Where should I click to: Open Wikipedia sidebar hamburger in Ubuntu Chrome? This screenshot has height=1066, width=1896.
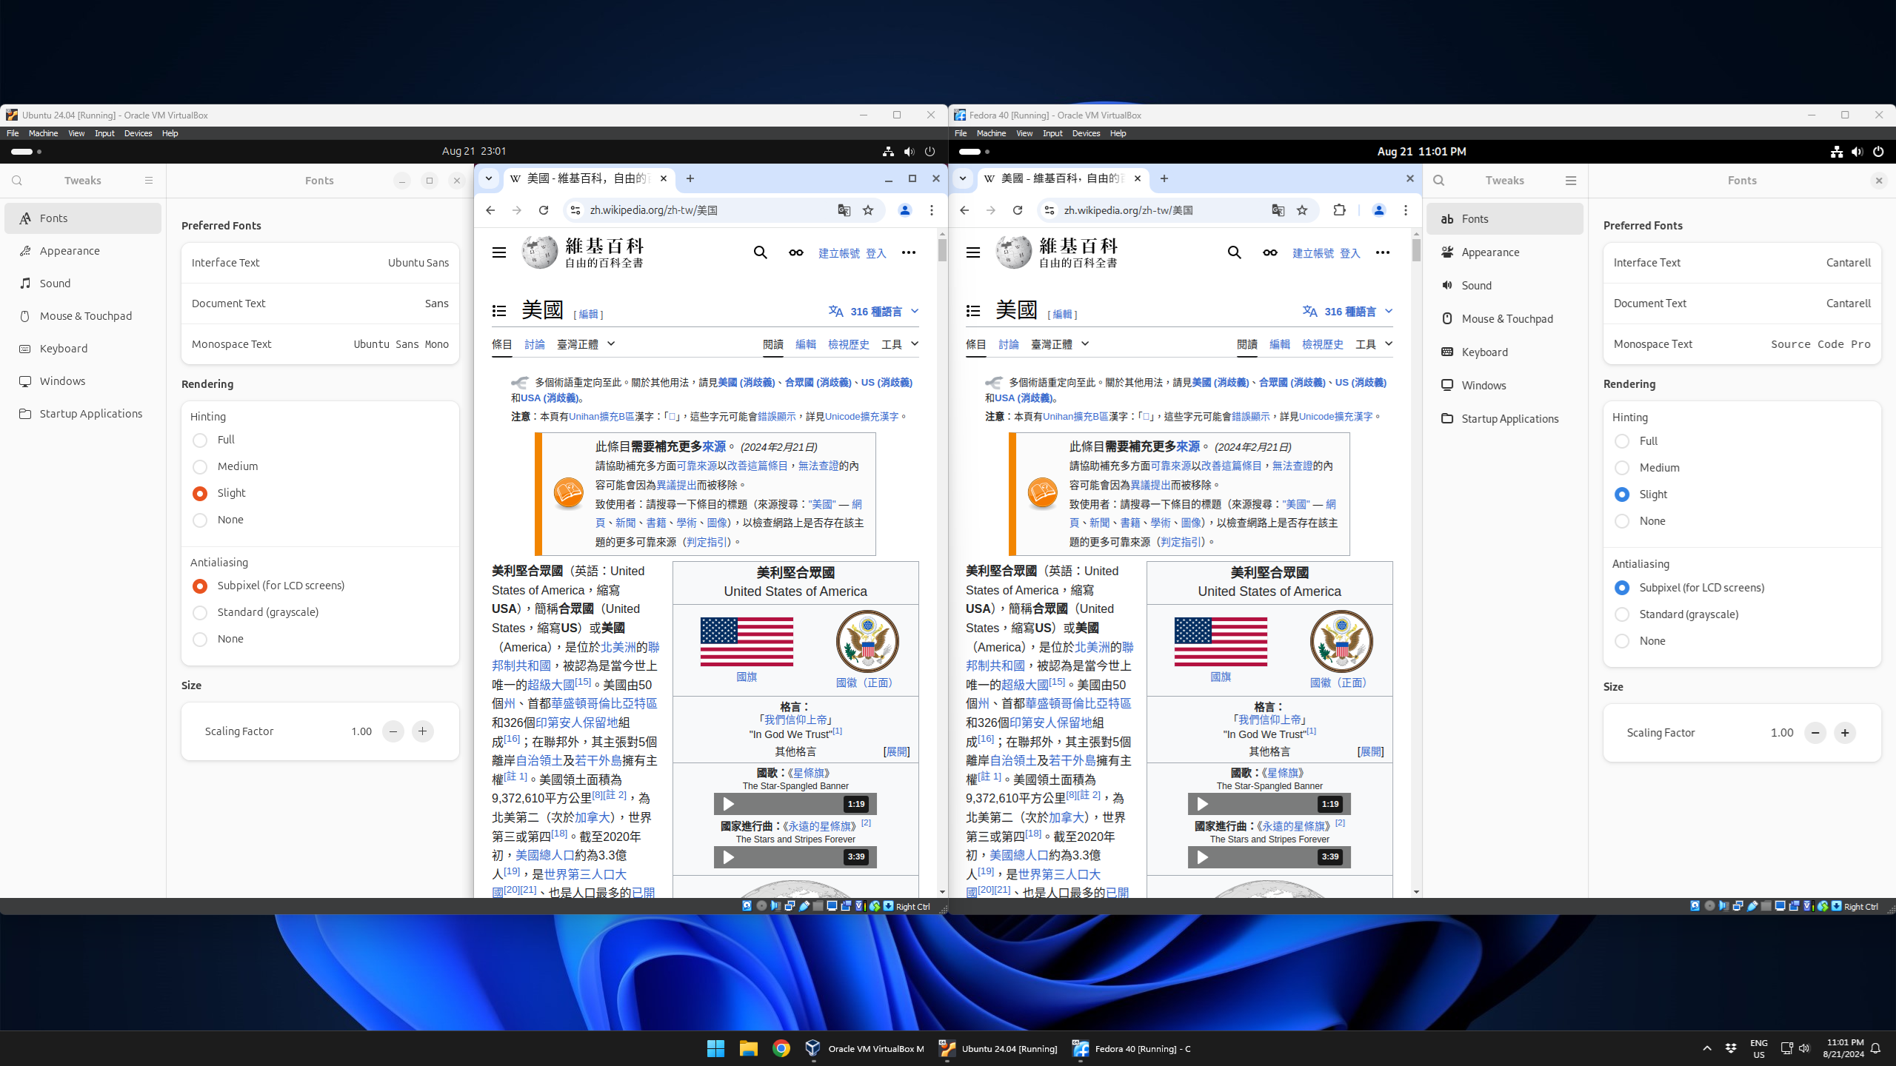coord(499,252)
